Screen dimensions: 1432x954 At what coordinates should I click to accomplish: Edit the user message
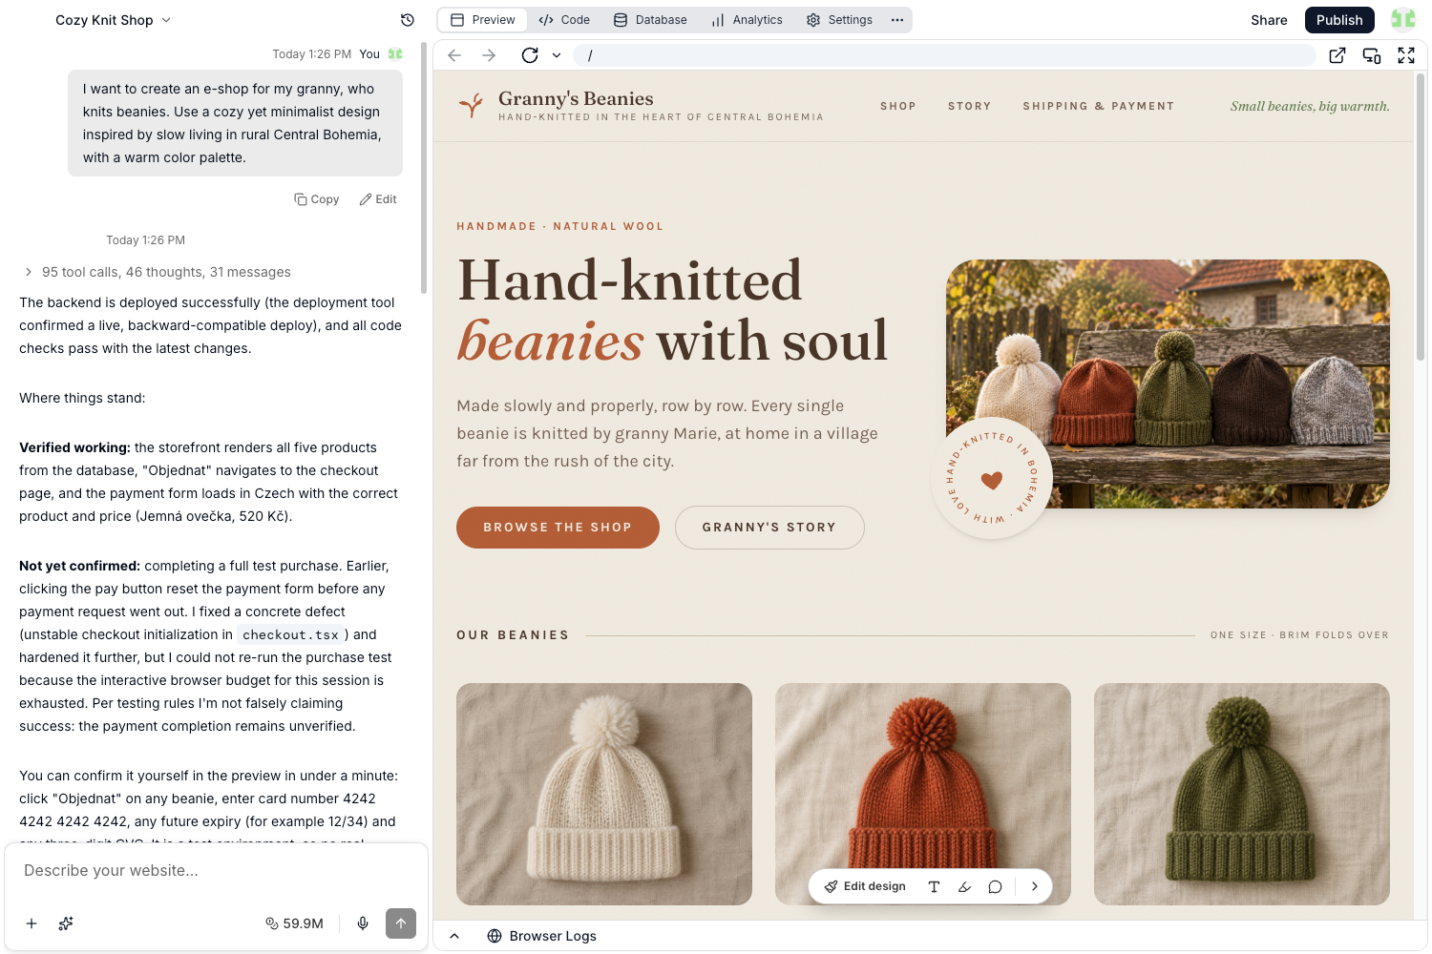378,199
